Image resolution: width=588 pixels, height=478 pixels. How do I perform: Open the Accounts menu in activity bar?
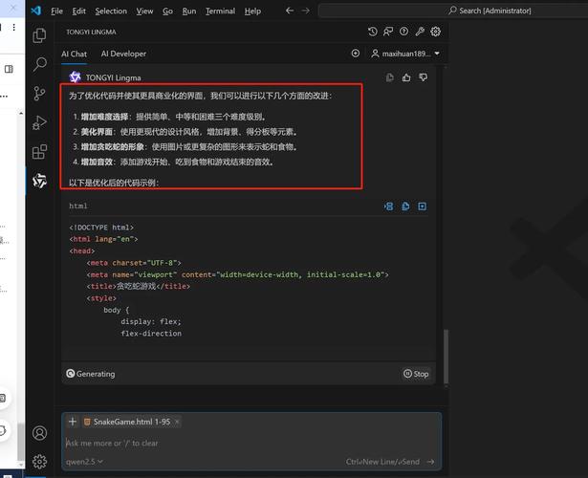click(x=39, y=434)
